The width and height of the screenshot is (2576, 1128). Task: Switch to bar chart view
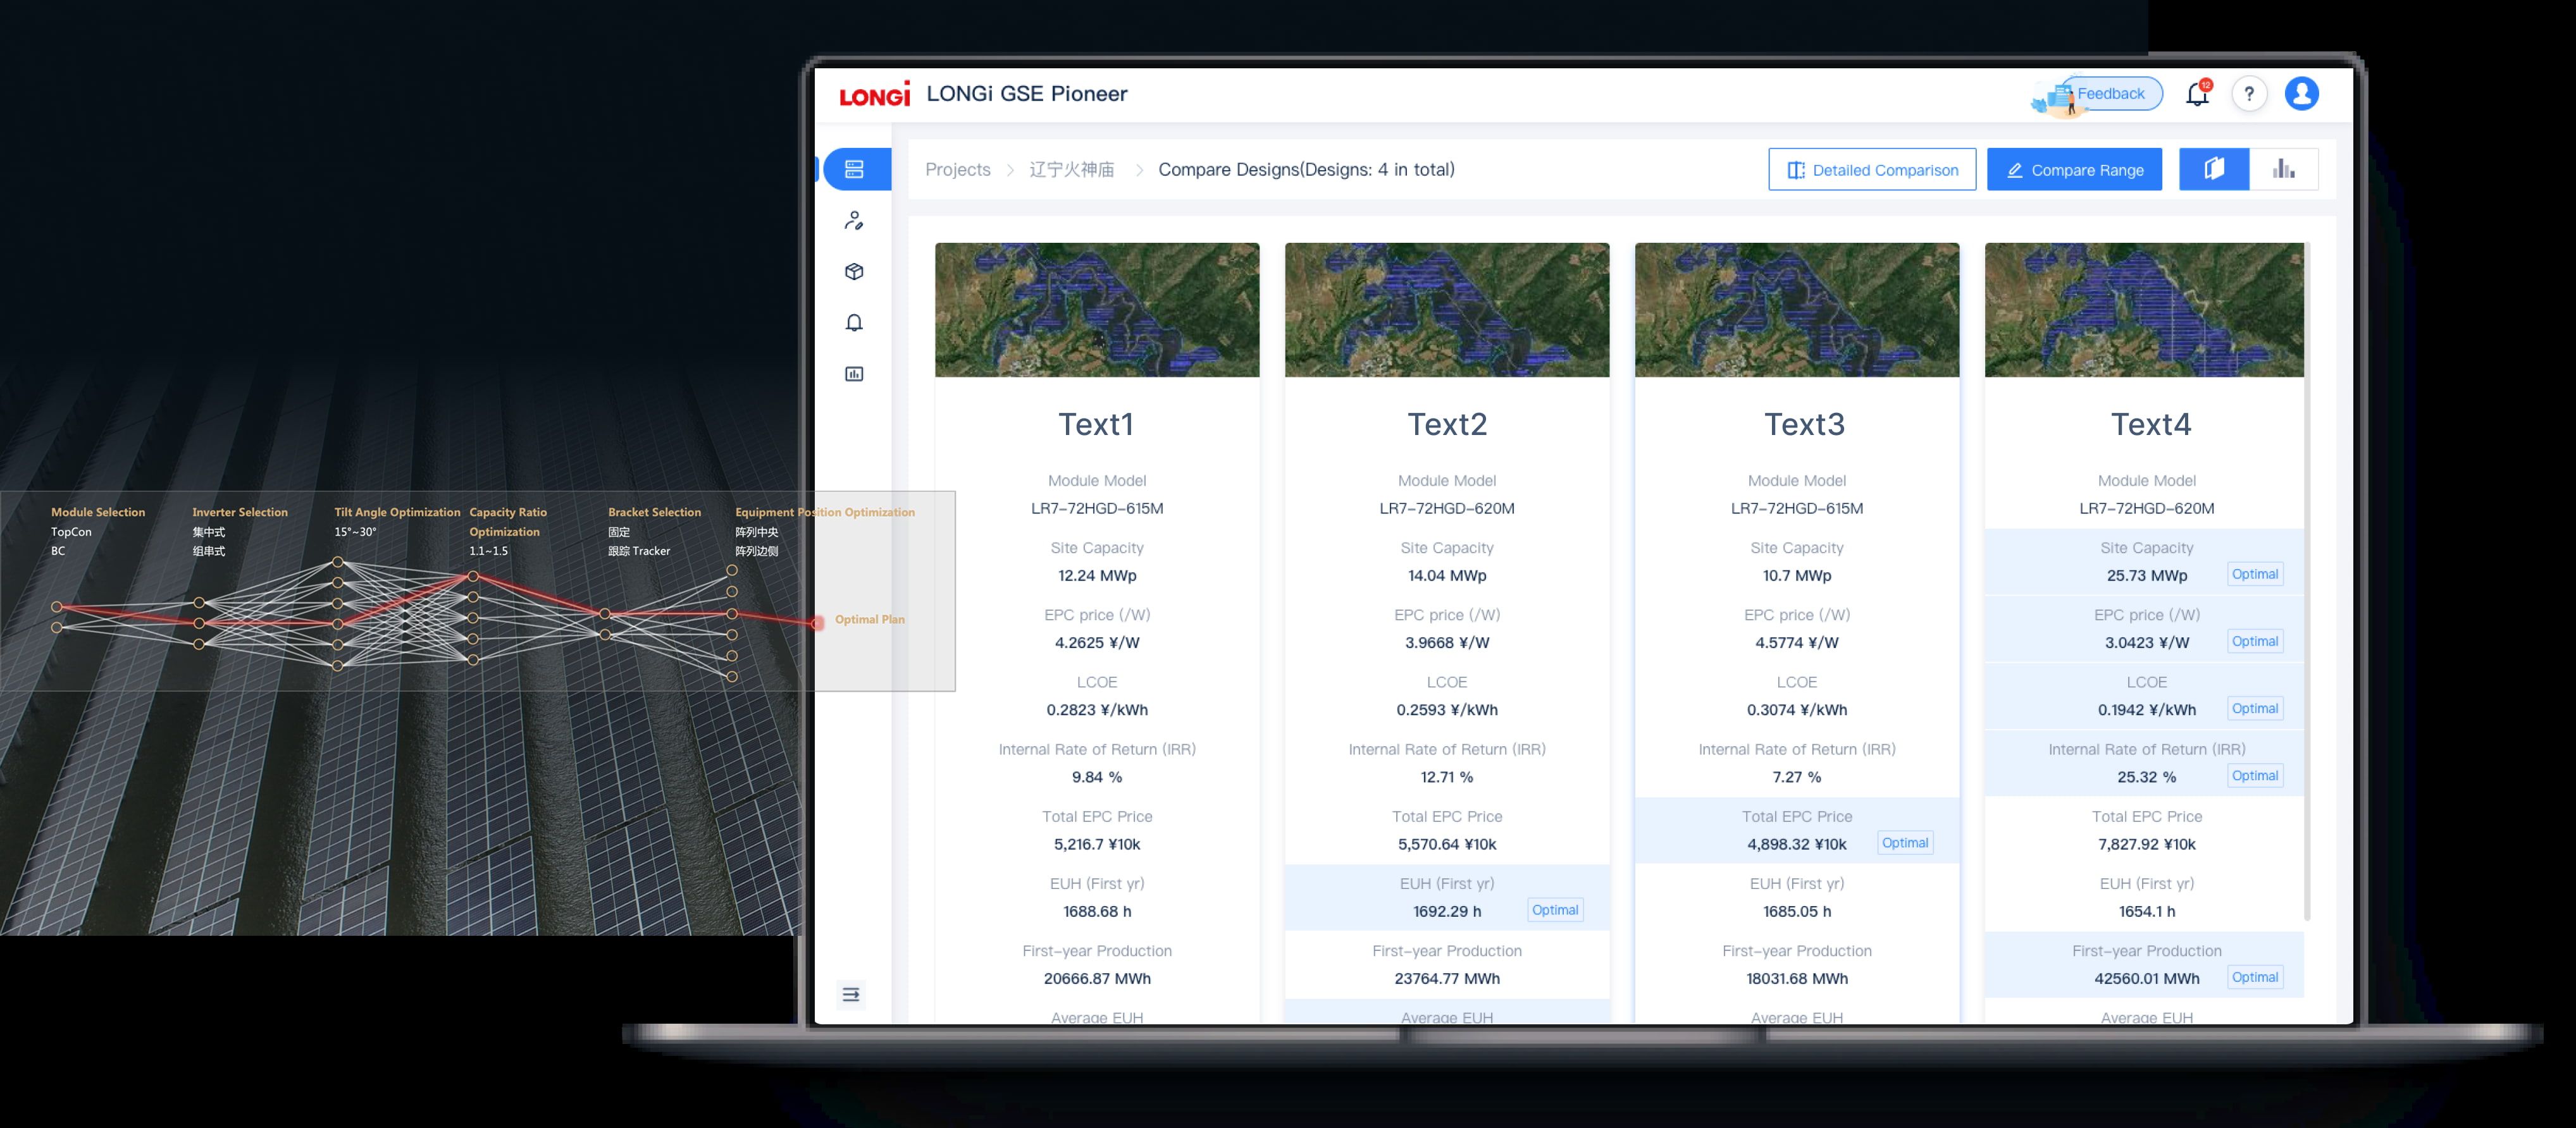pyautogui.click(x=2283, y=169)
